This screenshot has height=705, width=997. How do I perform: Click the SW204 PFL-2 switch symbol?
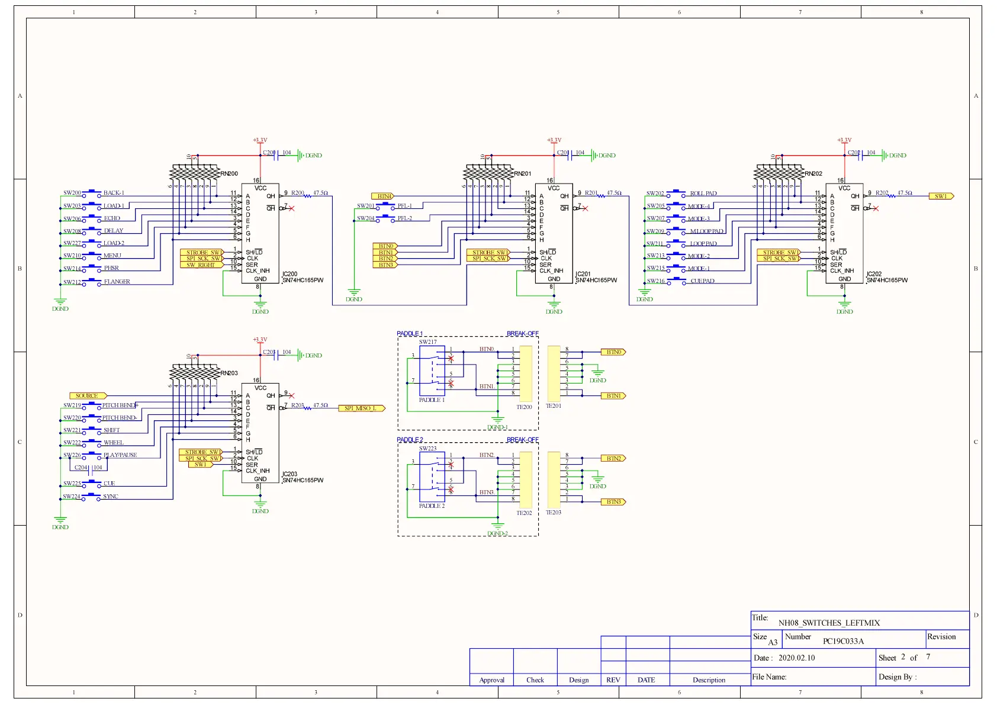click(385, 219)
